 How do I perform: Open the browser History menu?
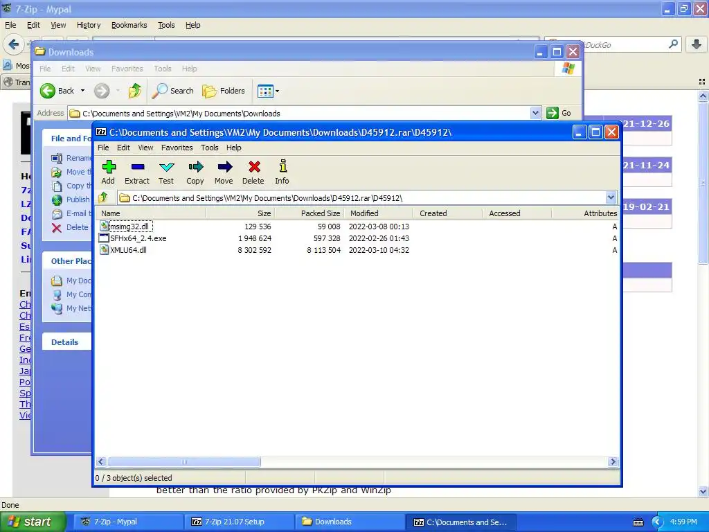pyautogui.click(x=89, y=25)
